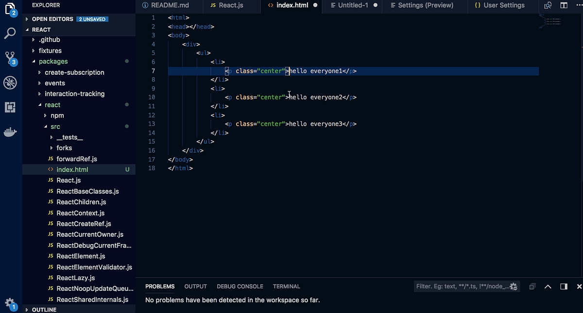Toggle maximized panel size with the chevron
The image size is (583, 313).
click(548, 286)
